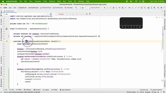Toggle Regex search option

54,14
